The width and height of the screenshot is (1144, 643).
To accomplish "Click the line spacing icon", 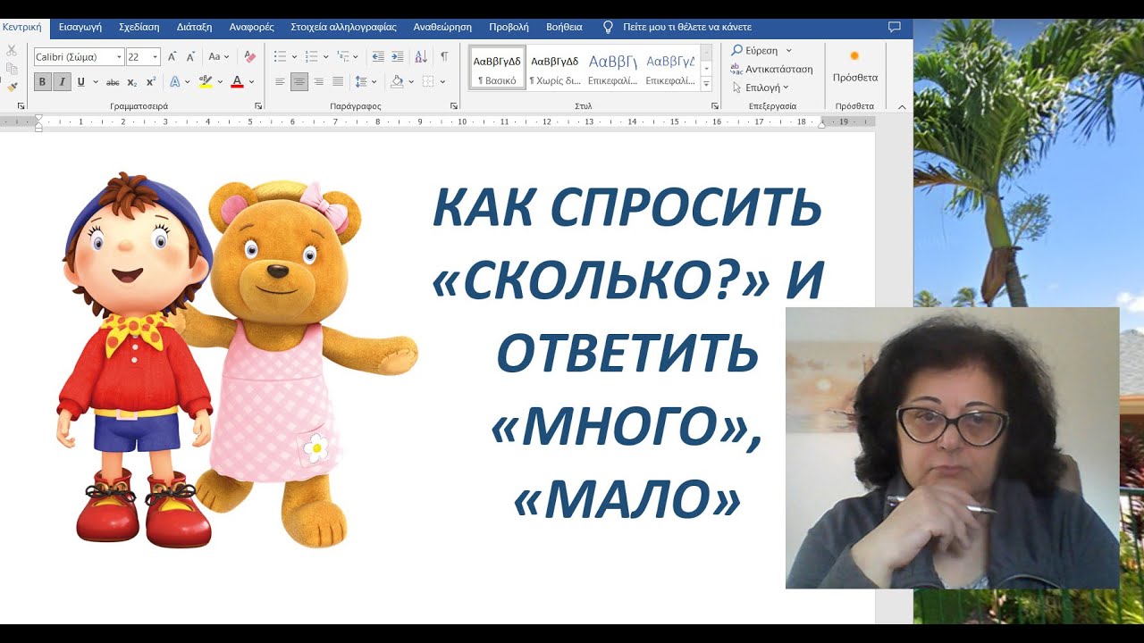I will click(361, 81).
